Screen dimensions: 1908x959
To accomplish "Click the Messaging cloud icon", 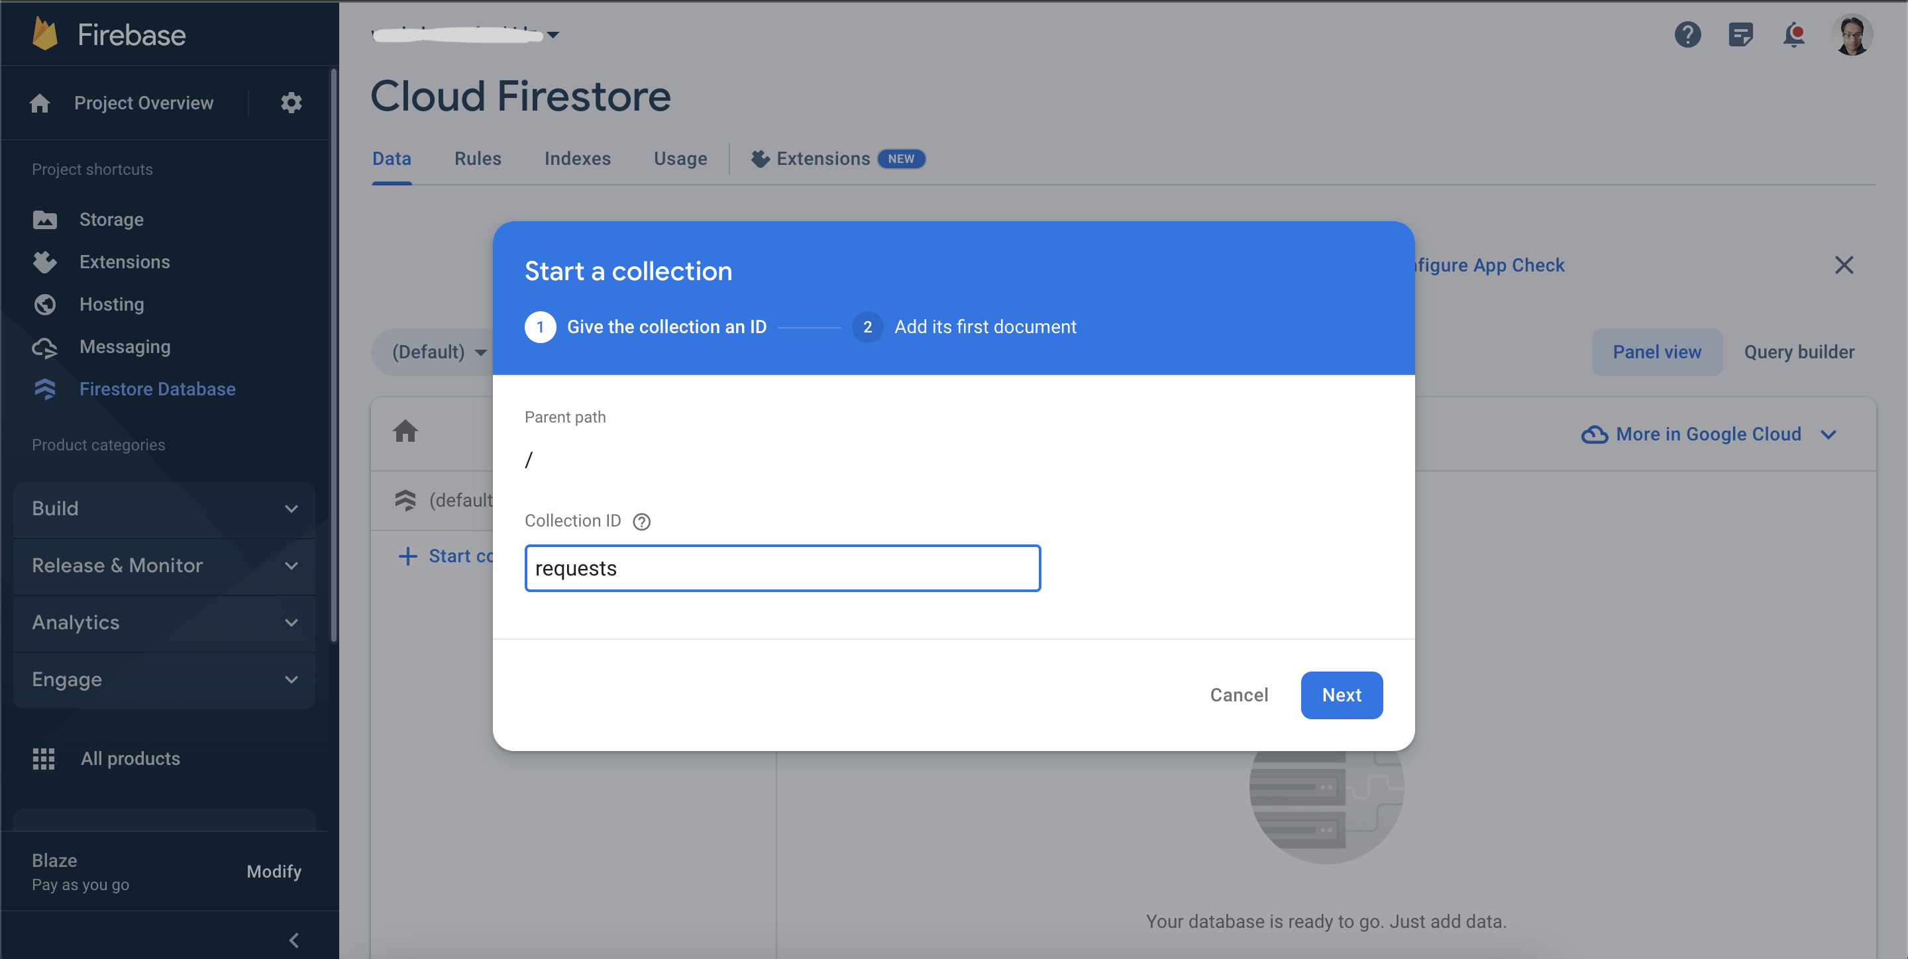I will [x=44, y=347].
